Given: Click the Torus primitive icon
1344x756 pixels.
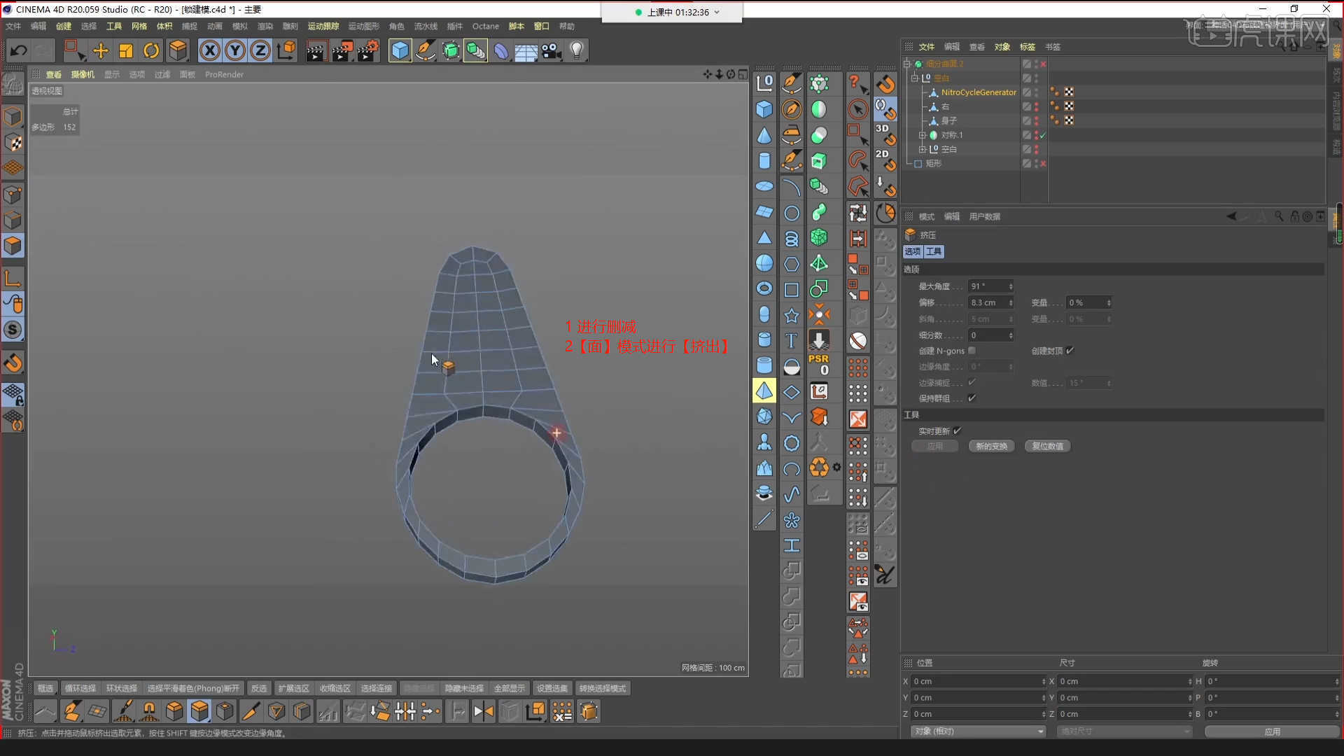Looking at the screenshot, I should pyautogui.click(x=764, y=288).
